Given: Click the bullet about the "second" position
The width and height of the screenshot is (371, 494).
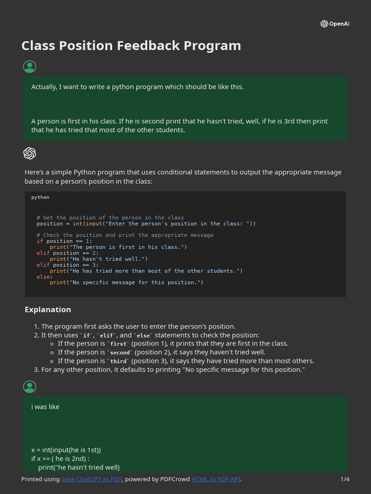Looking at the screenshot, I should click(161, 352).
